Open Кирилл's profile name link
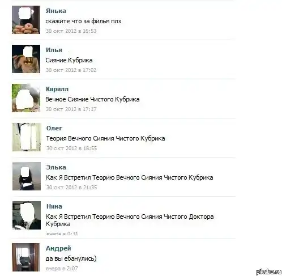 57,89
